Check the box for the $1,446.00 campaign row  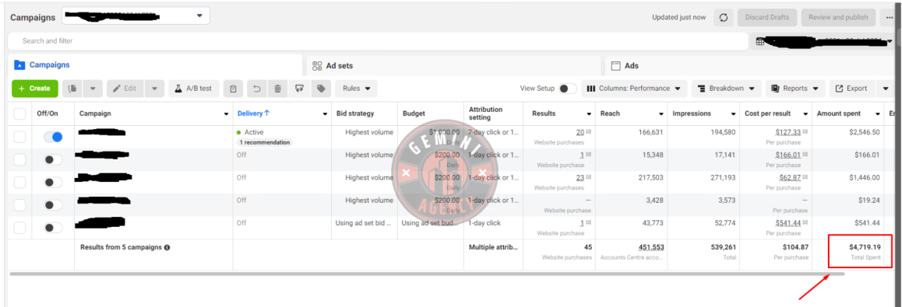19,182
